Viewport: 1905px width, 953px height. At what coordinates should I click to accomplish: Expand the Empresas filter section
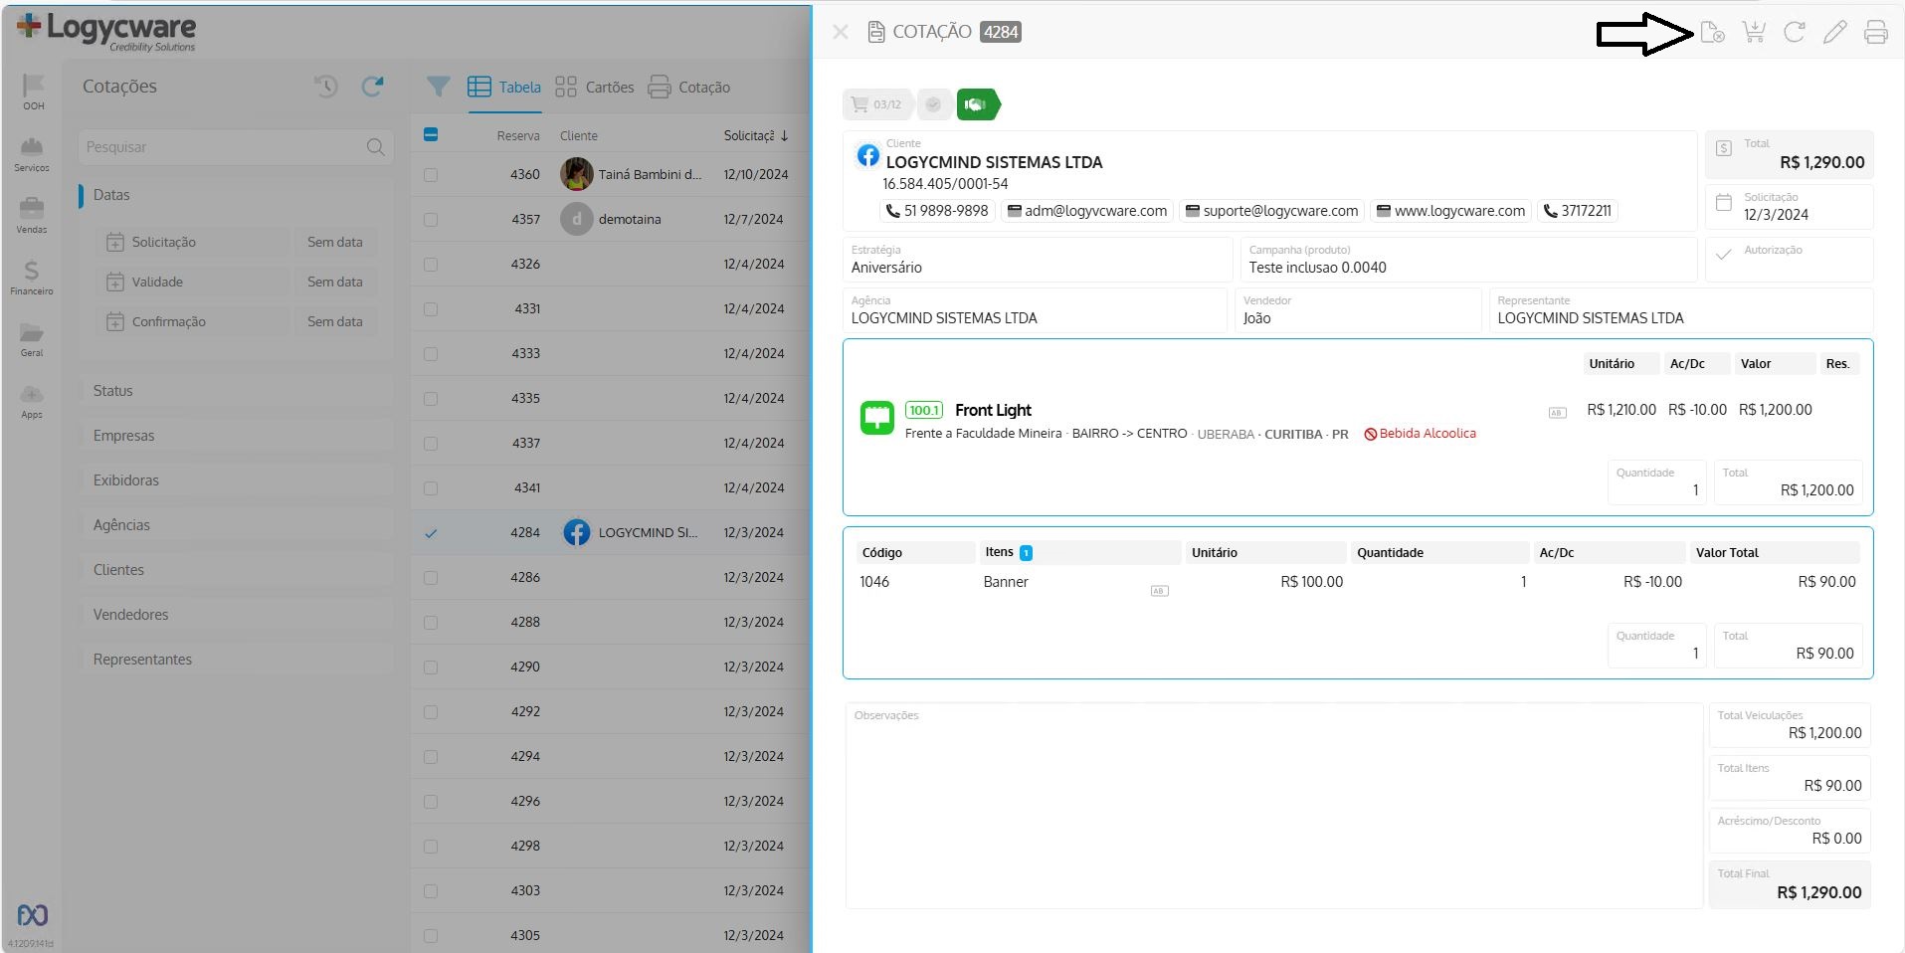point(236,436)
